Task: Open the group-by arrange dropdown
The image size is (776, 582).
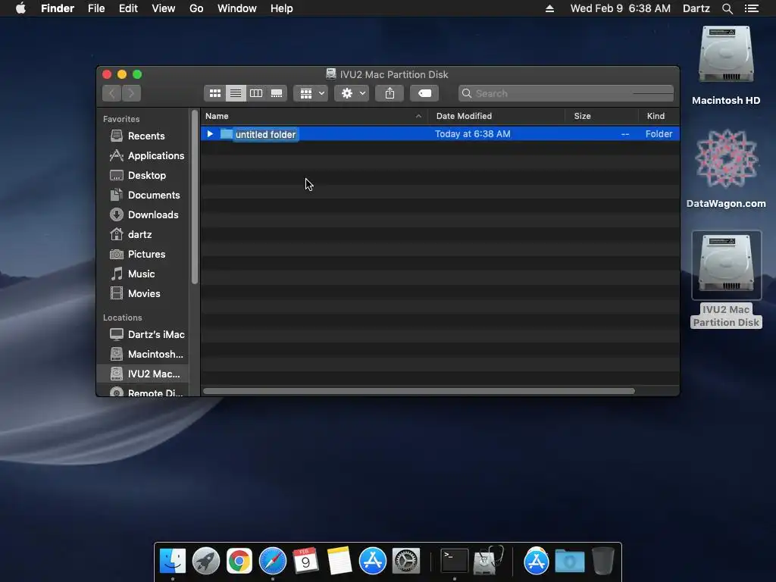Action: [x=311, y=93]
